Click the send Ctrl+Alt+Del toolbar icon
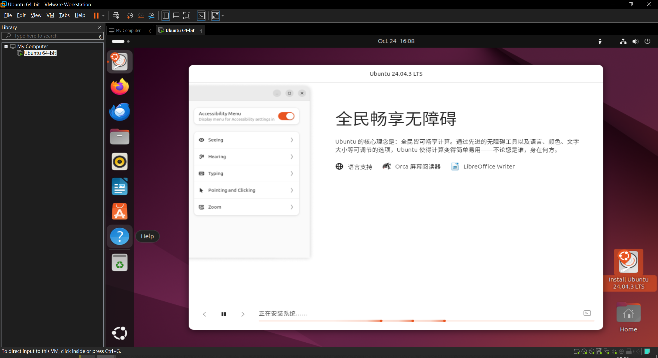The width and height of the screenshot is (658, 358). point(116,16)
